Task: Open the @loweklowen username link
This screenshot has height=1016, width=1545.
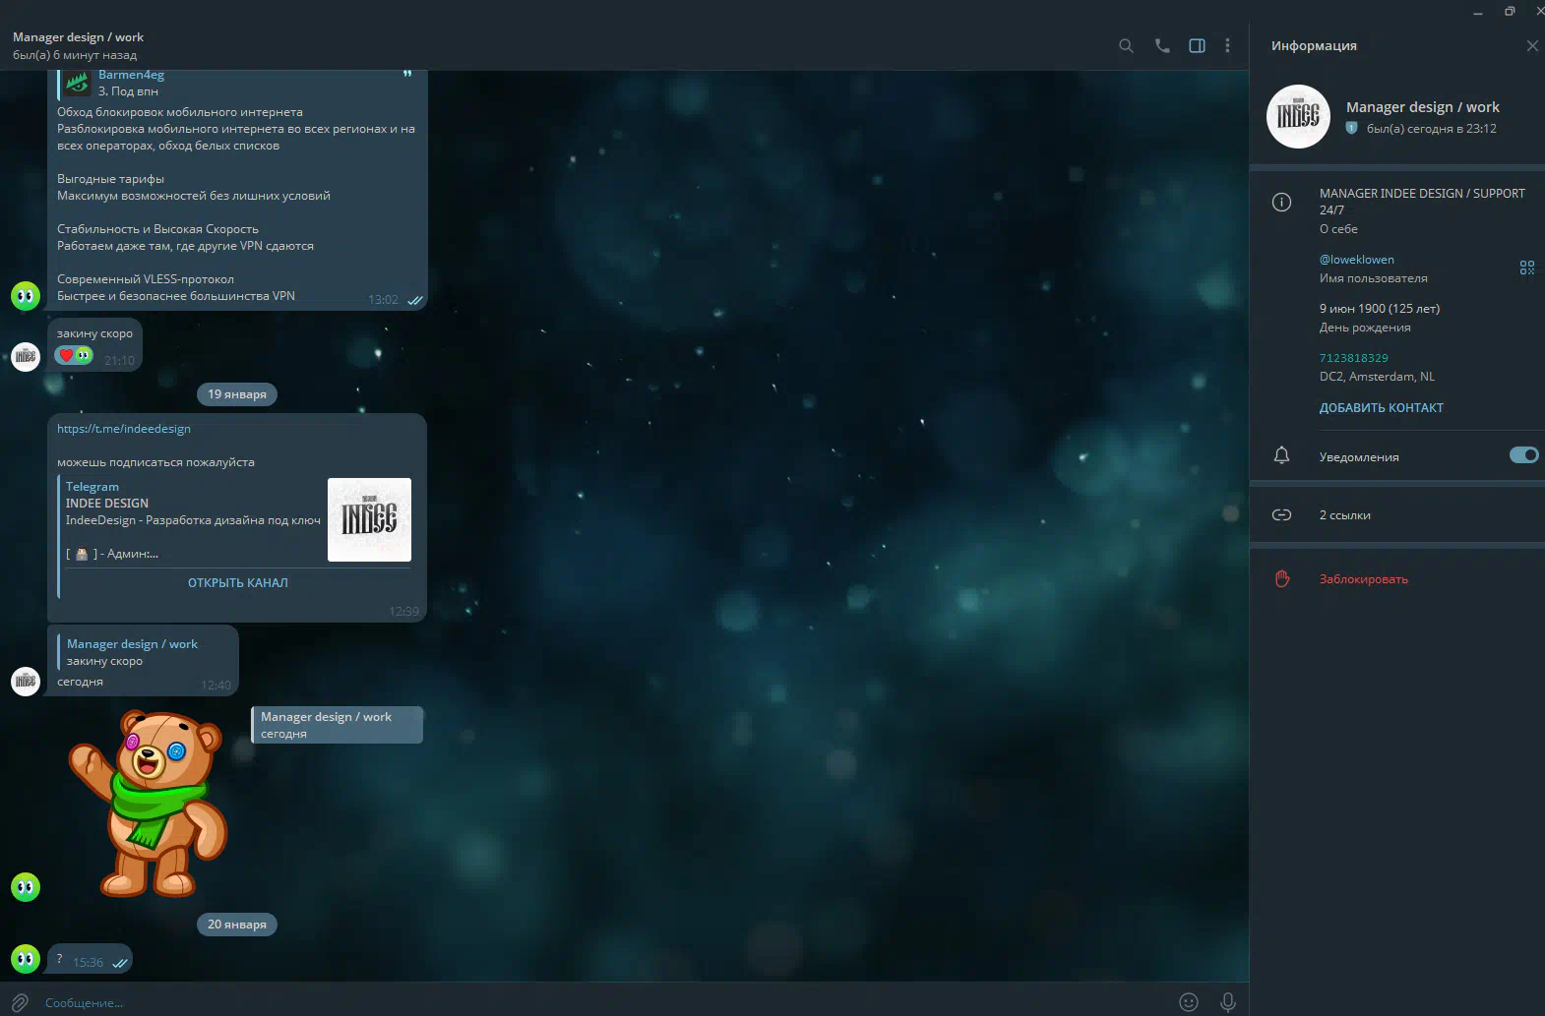Action: (1356, 260)
